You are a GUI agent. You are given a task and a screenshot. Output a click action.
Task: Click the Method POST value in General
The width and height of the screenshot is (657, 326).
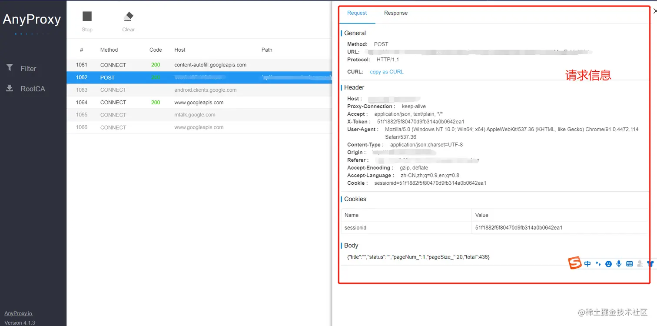coord(381,44)
